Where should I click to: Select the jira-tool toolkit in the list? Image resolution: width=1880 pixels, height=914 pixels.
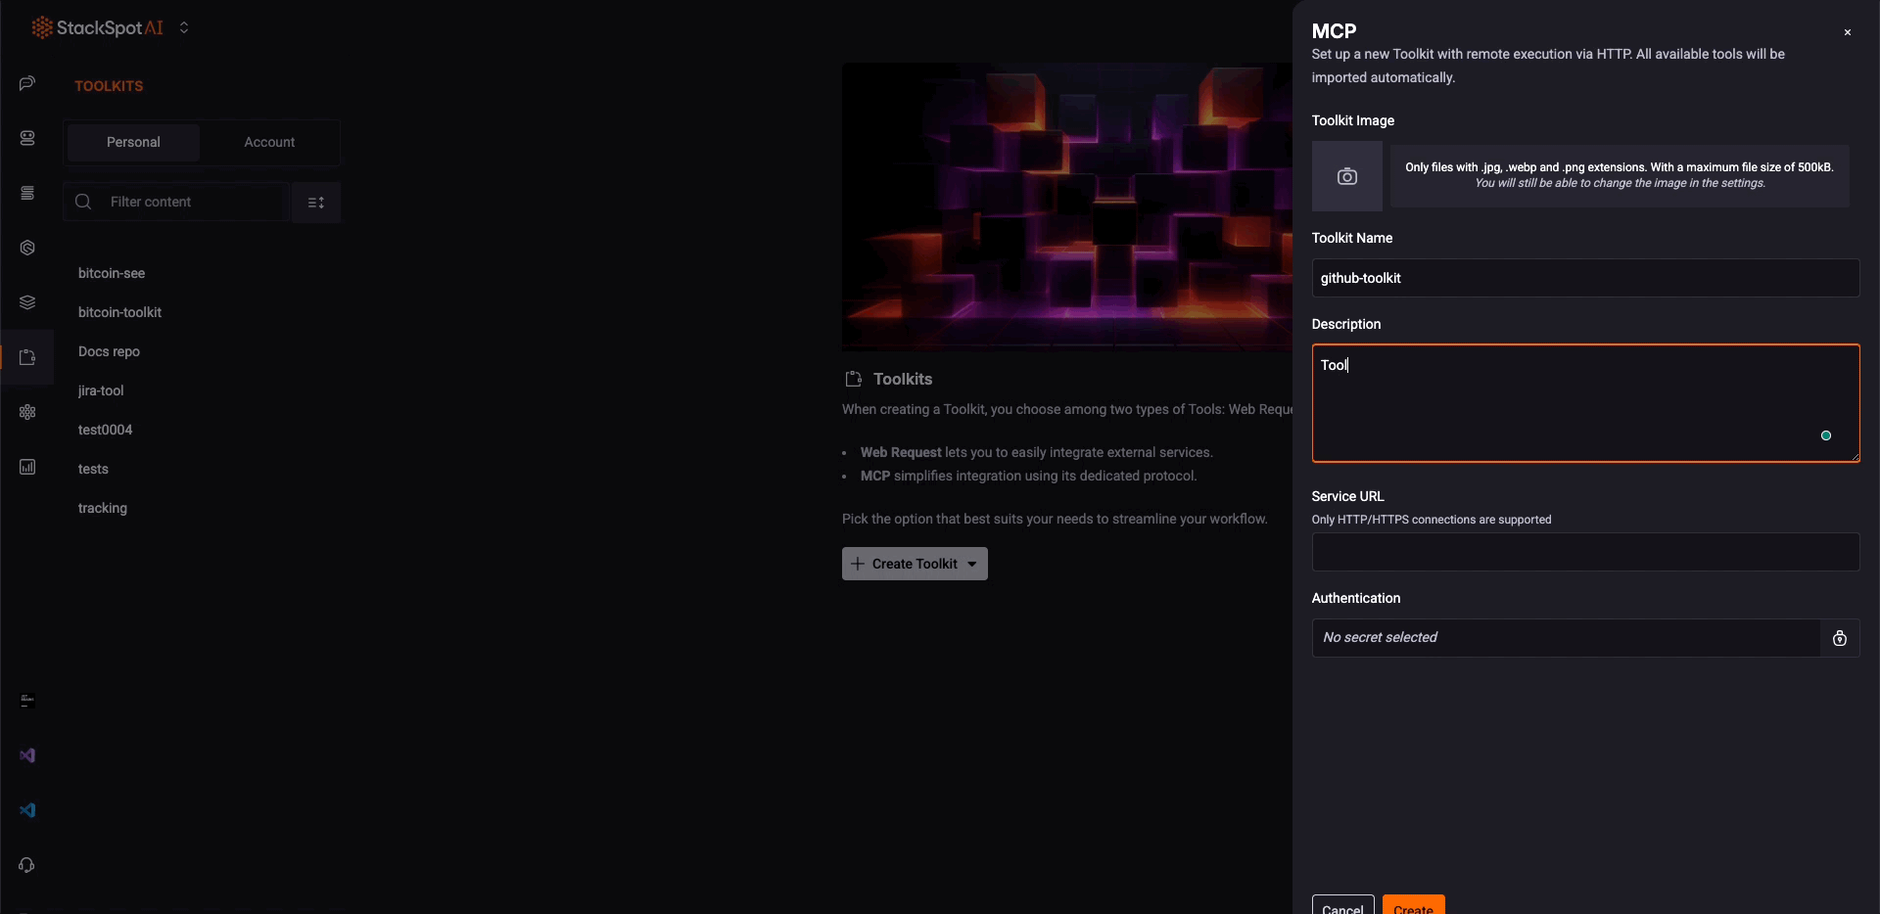point(101,390)
